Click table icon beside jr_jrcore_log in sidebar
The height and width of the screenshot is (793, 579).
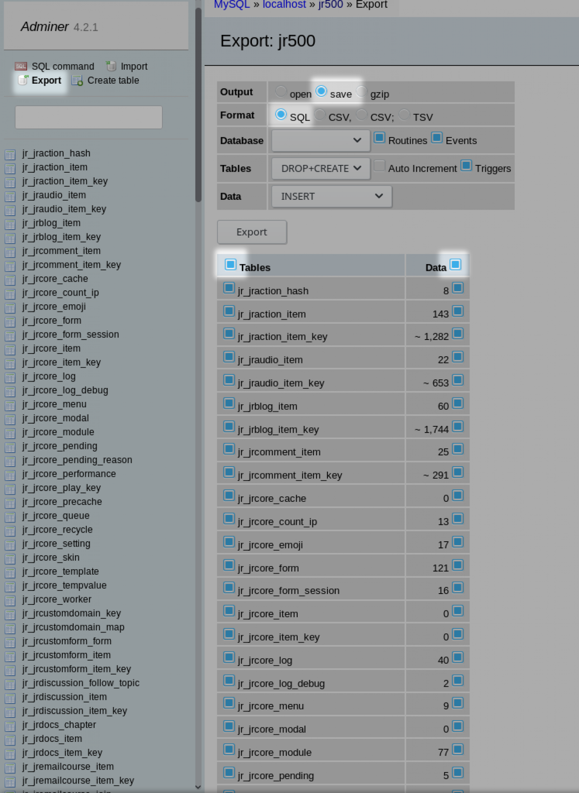[10, 378]
